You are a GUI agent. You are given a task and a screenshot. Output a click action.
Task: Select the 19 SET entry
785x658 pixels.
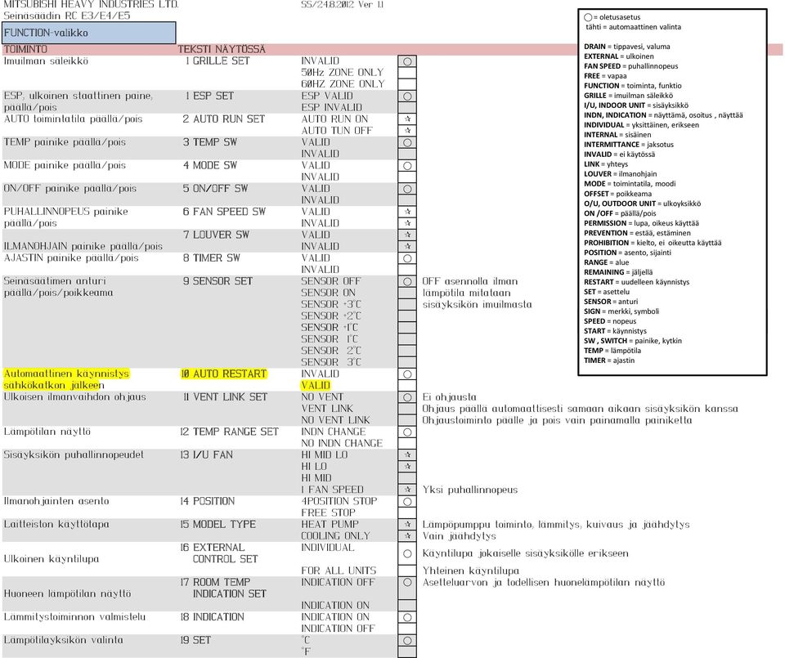coord(195,641)
